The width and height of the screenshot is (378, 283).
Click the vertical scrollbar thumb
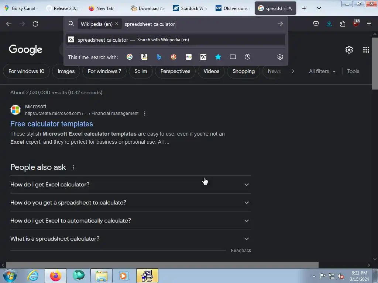click(x=375, y=63)
